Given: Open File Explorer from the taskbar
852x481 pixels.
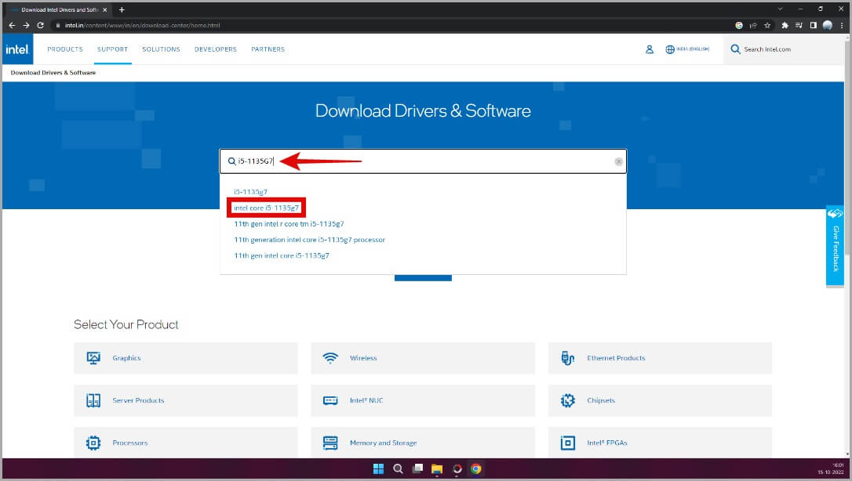Looking at the screenshot, I should pos(437,469).
